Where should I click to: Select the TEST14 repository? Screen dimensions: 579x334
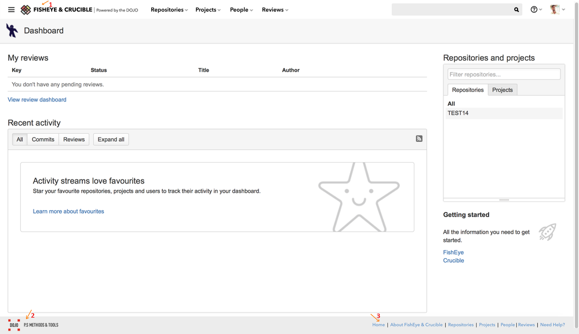pos(504,113)
